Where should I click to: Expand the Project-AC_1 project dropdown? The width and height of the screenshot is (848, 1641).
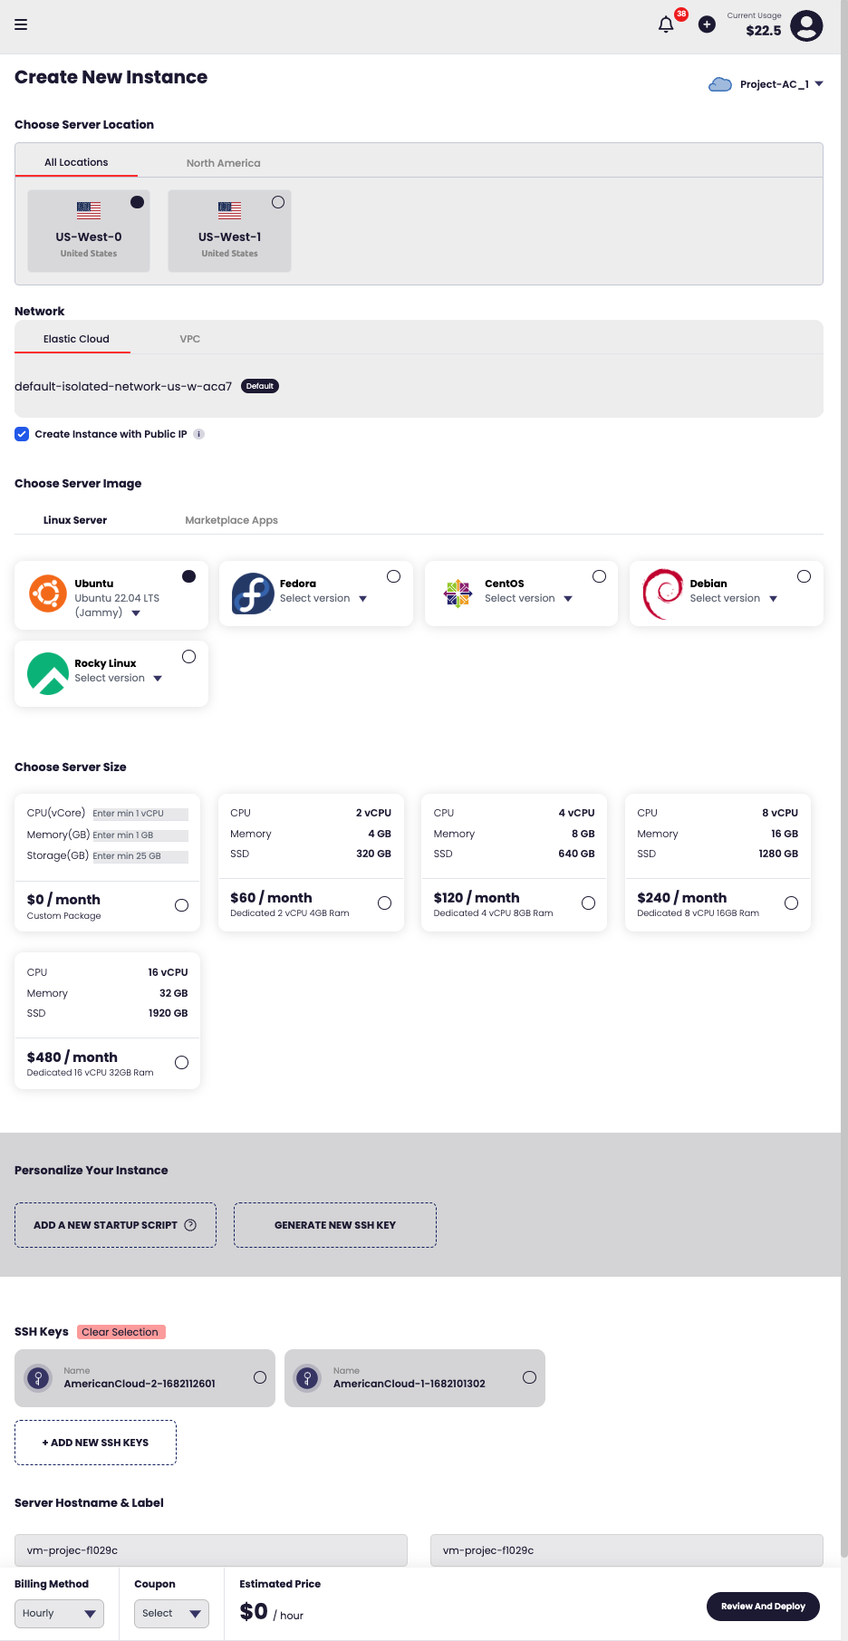[819, 84]
